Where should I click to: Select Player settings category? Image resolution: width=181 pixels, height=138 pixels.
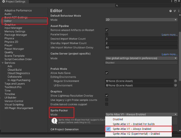[x=8, y=45]
